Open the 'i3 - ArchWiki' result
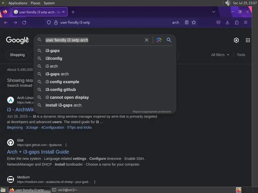The height and width of the screenshot is (193, 258). 20,110
